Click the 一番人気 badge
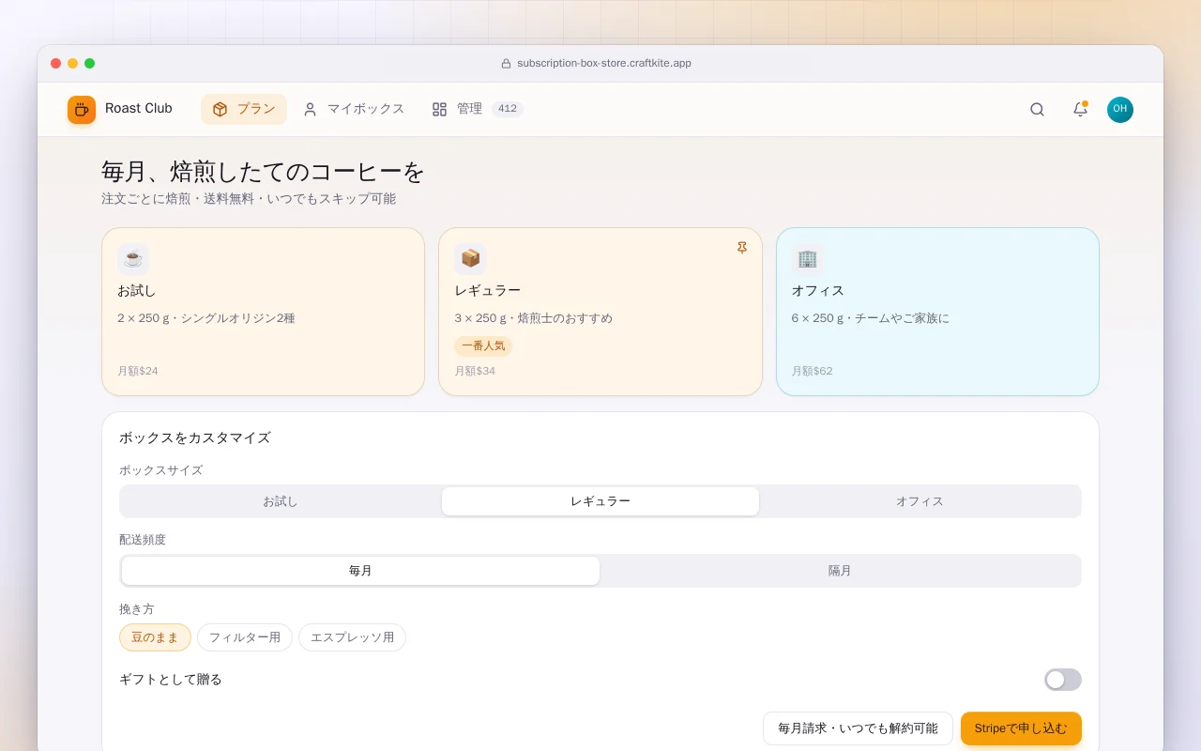Viewport: 1201px width, 751px height. (483, 345)
